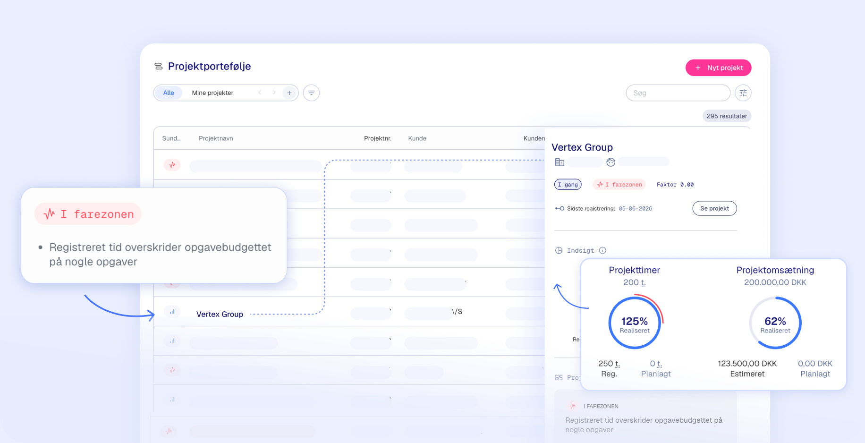Screen dimensions: 865x443
Task: Click the health icon on Vertex Group row
Action: click(172, 312)
